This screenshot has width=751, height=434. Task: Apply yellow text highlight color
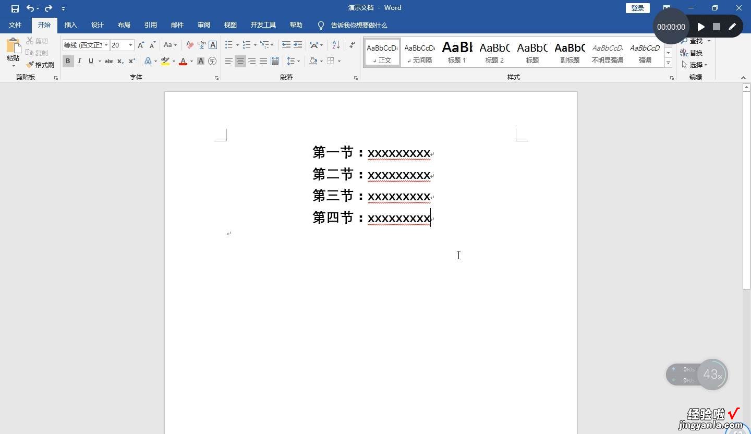point(165,61)
